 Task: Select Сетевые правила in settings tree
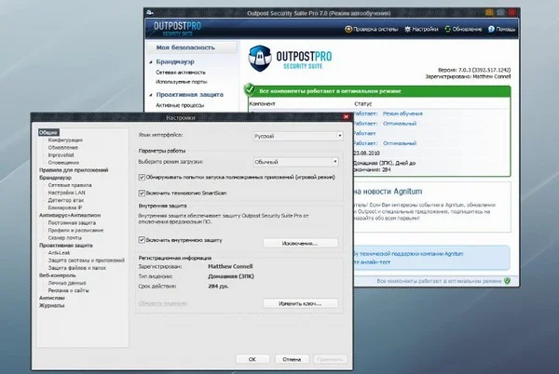(70, 185)
